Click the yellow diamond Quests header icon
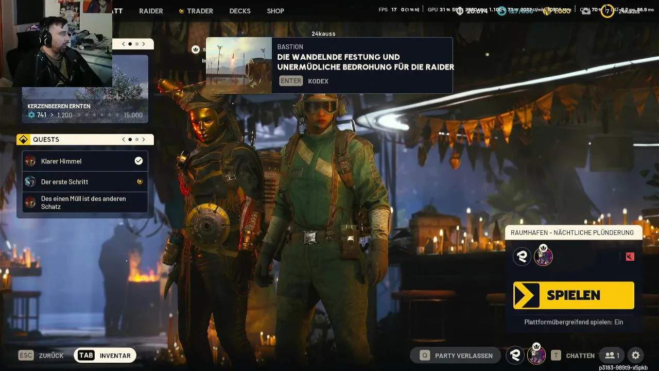Viewport: 659px width, 371px height. [x=23, y=140]
